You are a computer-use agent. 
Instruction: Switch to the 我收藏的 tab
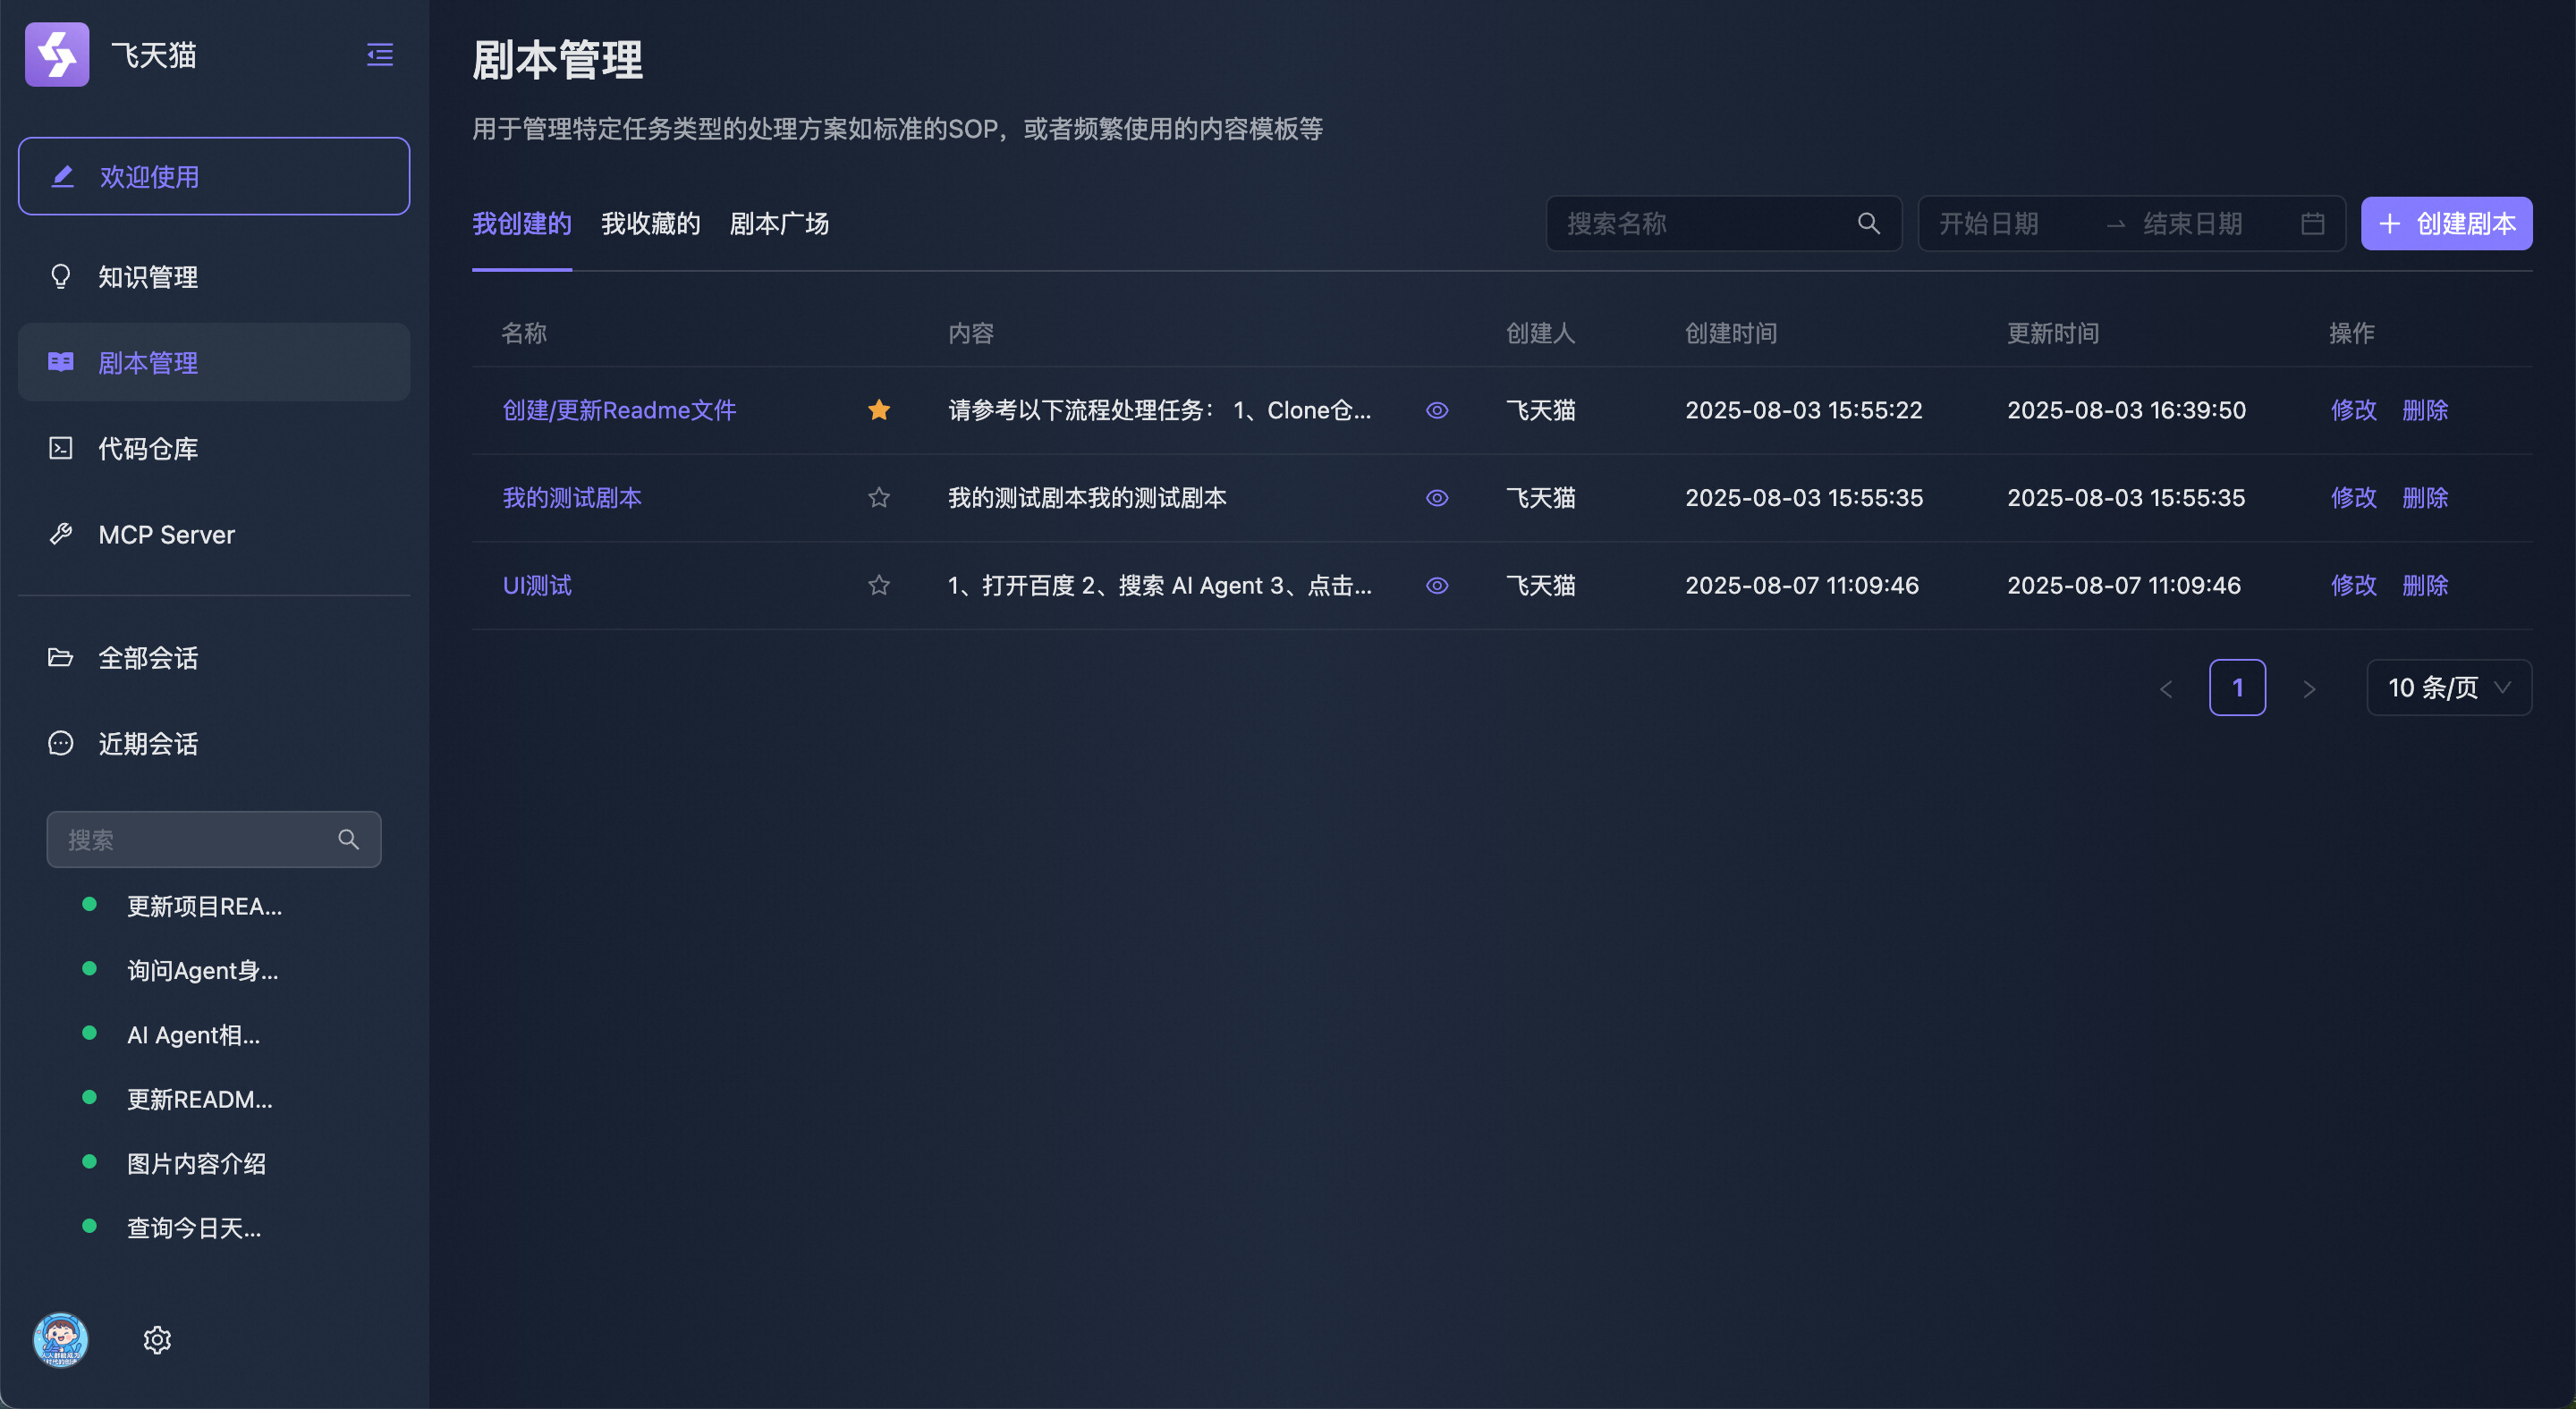[x=650, y=224]
